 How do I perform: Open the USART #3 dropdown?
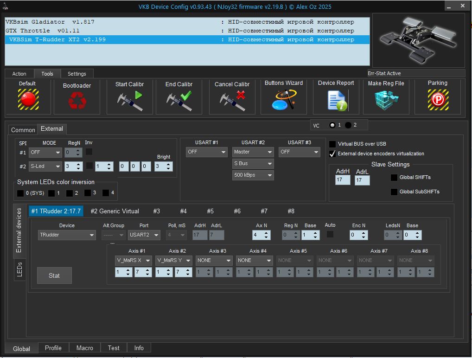coord(299,152)
